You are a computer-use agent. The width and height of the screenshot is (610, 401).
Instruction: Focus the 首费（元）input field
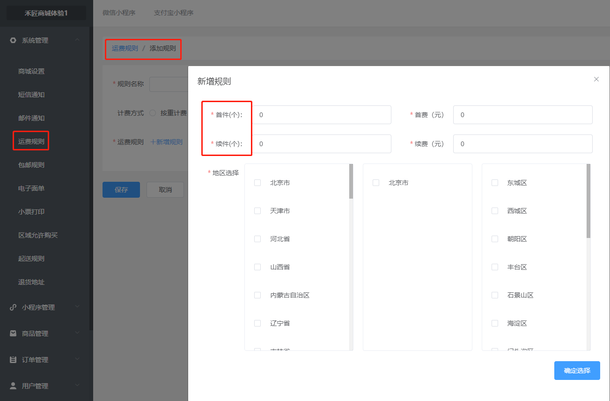point(523,115)
